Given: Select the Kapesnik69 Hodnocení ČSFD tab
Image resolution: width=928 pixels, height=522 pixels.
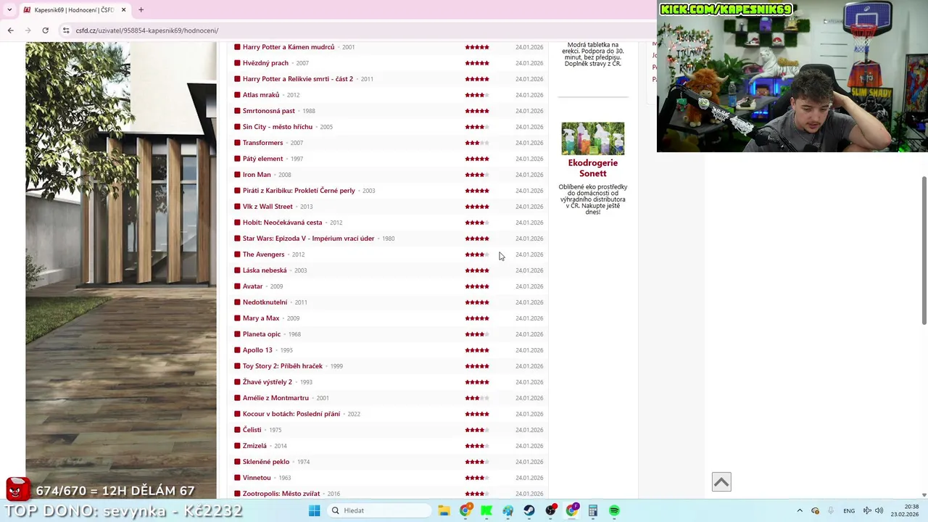Looking at the screenshot, I should [74, 9].
